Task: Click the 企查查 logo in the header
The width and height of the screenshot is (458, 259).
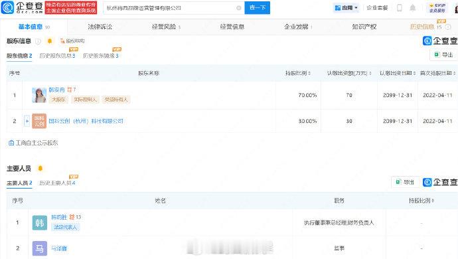Action: [x=22, y=7]
